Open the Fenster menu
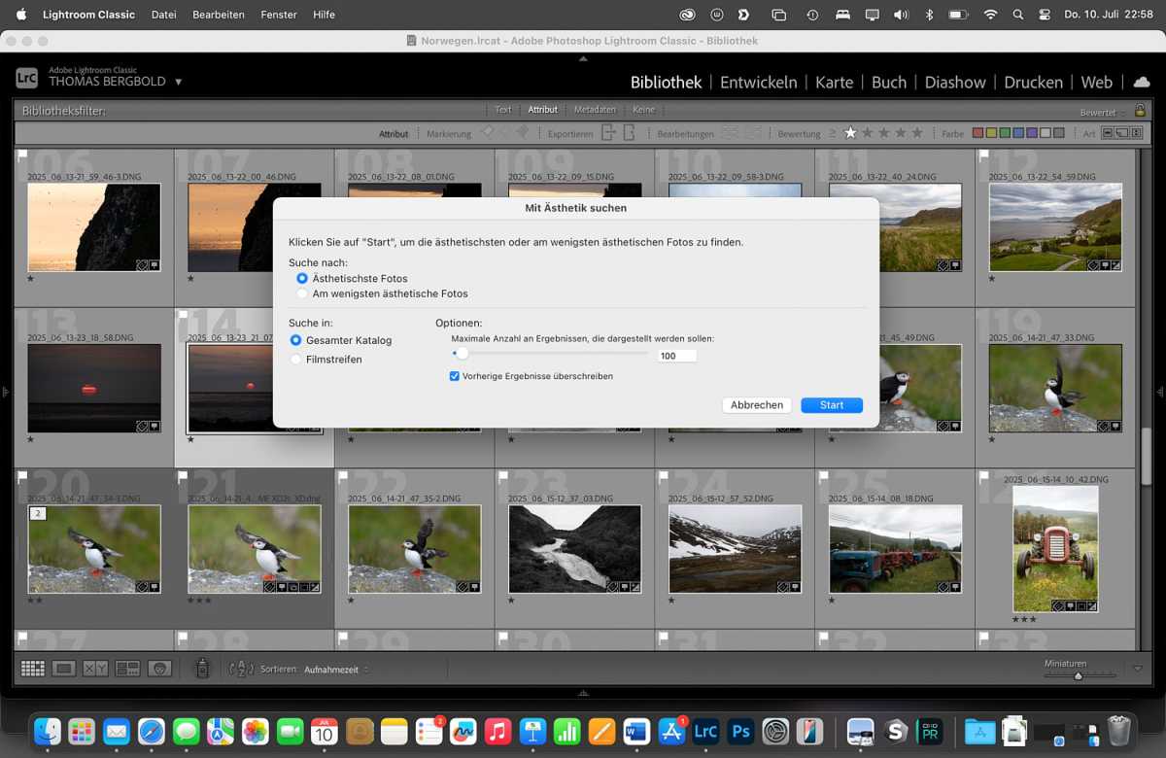The width and height of the screenshot is (1166, 758). coord(279,15)
